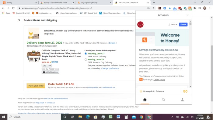The width and height of the screenshot is (213, 120).
Task: Go back to the previous page
Action: click(3, 8)
